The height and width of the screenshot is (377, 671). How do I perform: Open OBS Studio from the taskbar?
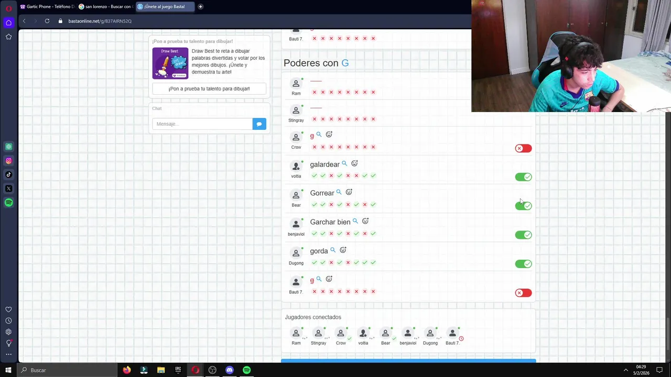[212, 370]
